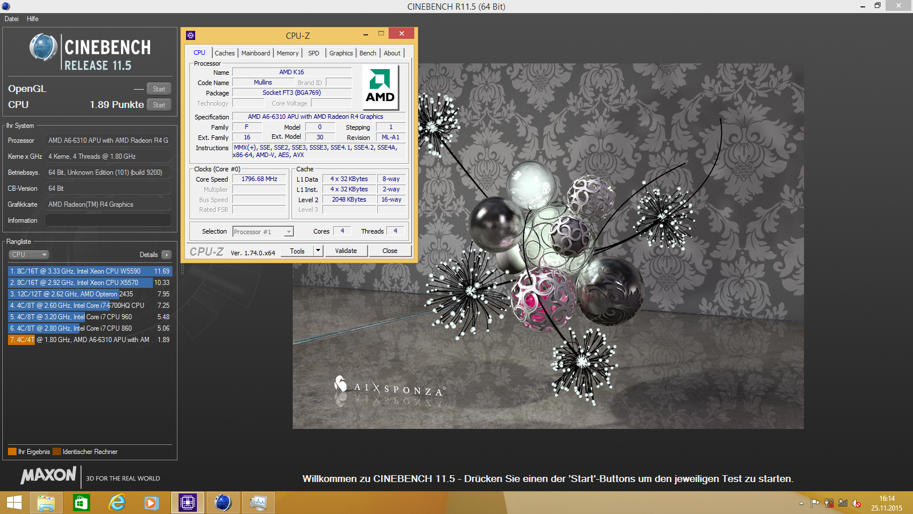The width and height of the screenshot is (913, 514).
Task: Select the AMD Opteron 2435 ranking row
Action: coord(90,294)
